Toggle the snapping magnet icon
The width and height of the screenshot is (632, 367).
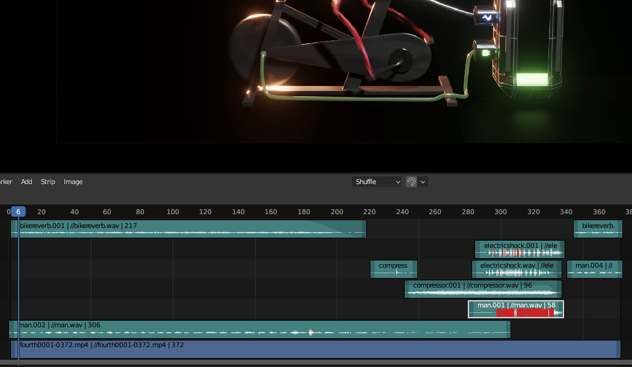pyautogui.click(x=411, y=182)
